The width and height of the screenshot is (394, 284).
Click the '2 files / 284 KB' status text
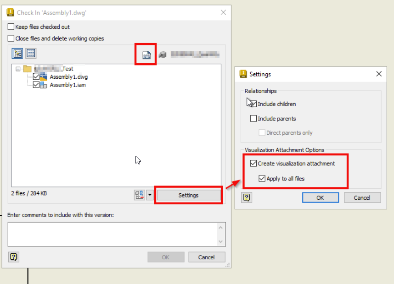29,193
